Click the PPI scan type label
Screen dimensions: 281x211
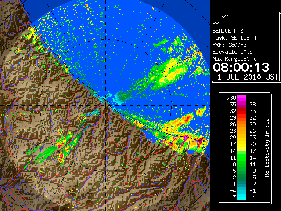click(x=217, y=24)
